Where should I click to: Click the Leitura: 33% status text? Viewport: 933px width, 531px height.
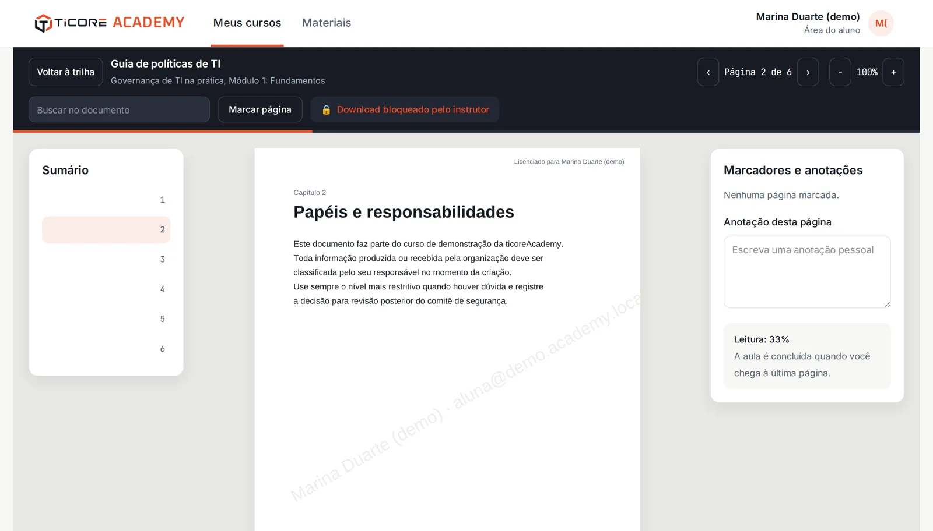pyautogui.click(x=762, y=339)
